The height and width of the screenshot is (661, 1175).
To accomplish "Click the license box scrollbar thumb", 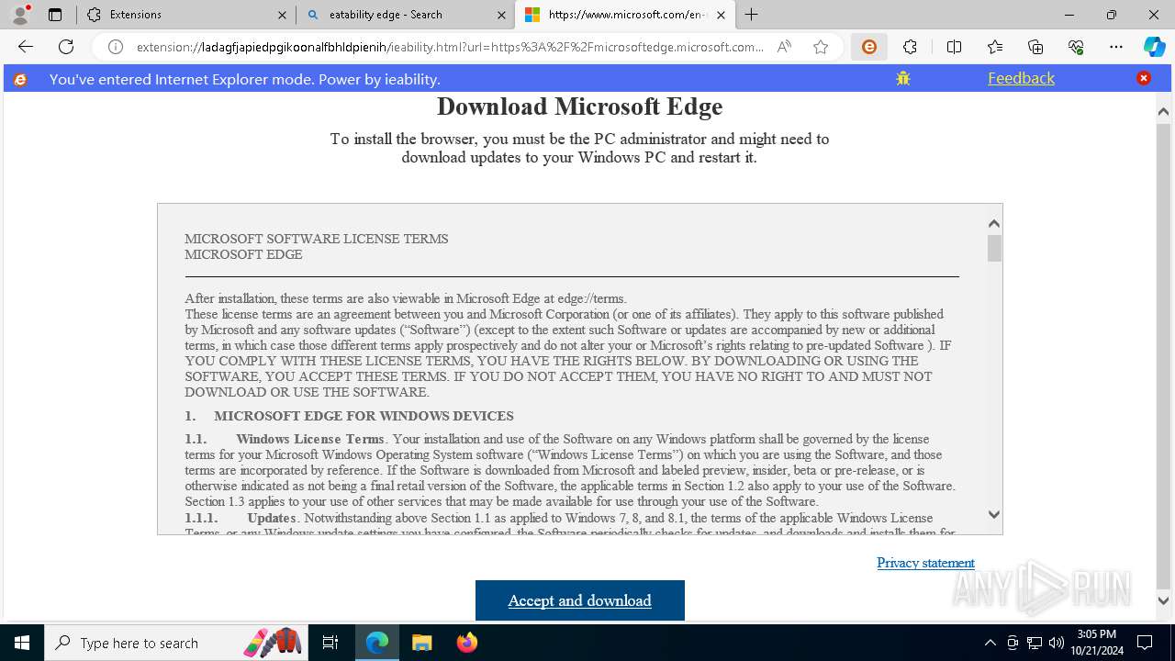I will pos(994,248).
